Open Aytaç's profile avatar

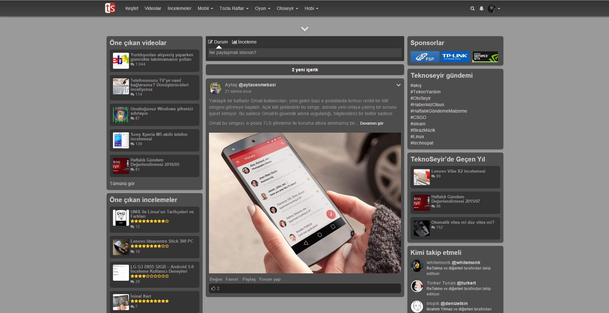click(215, 88)
